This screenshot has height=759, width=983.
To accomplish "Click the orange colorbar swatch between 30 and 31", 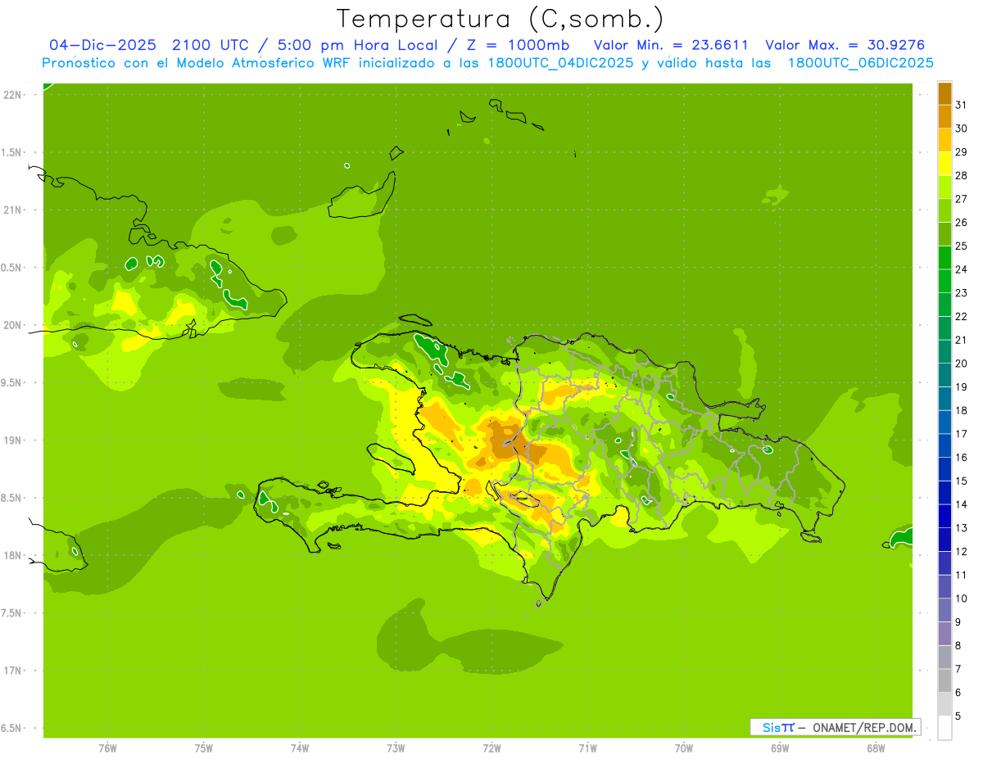I will (944, 116).
